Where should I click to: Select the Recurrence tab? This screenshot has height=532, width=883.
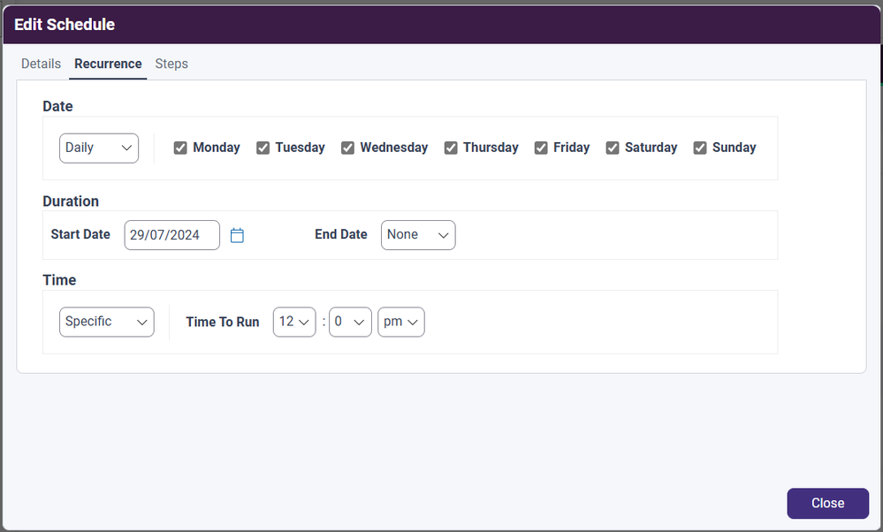coord(108,64)
